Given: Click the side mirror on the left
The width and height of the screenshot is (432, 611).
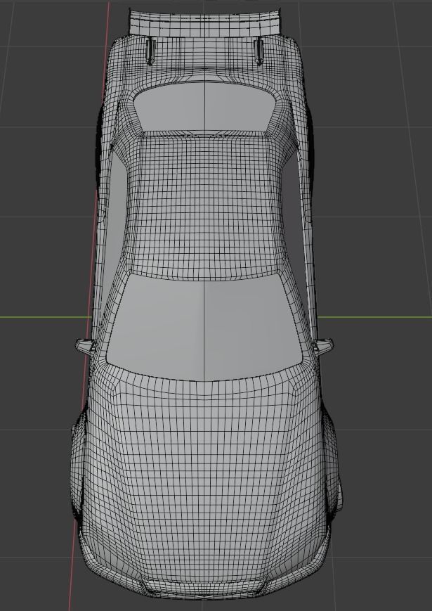Looking at the screenshot, I should [x=85, y=346].
